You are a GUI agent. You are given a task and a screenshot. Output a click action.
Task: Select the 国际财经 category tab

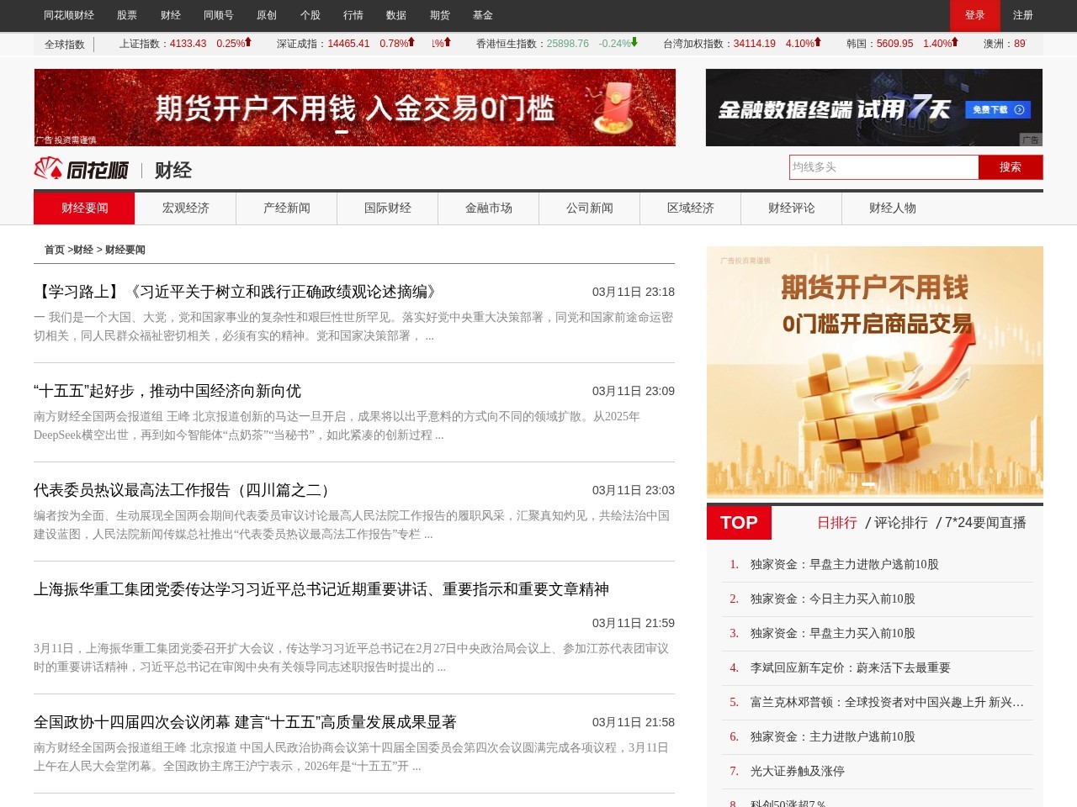pyautogui.click(x=387, y=208)
